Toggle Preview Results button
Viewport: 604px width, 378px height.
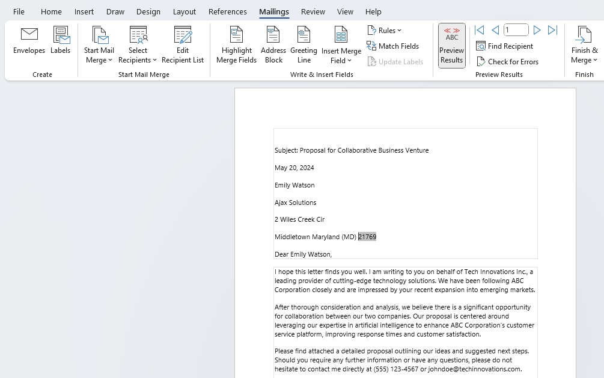[x=452, y=46]
